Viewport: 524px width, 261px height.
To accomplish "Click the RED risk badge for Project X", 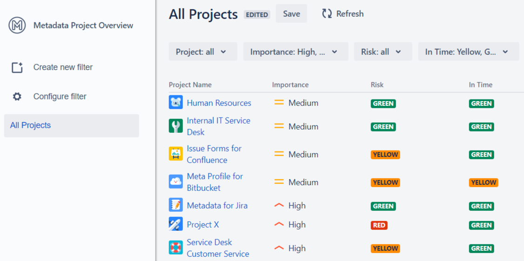I will point(379,225).
